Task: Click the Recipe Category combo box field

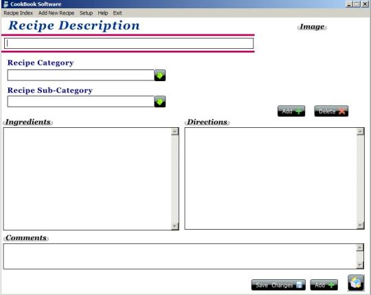Action: (80, 75)
